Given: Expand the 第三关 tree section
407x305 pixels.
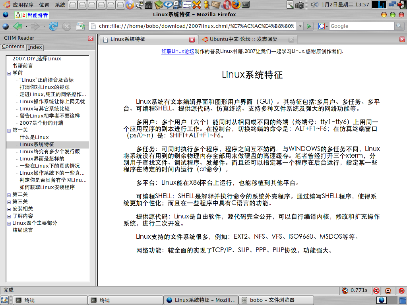Looking at the screenshot, I should pos(9,202).
